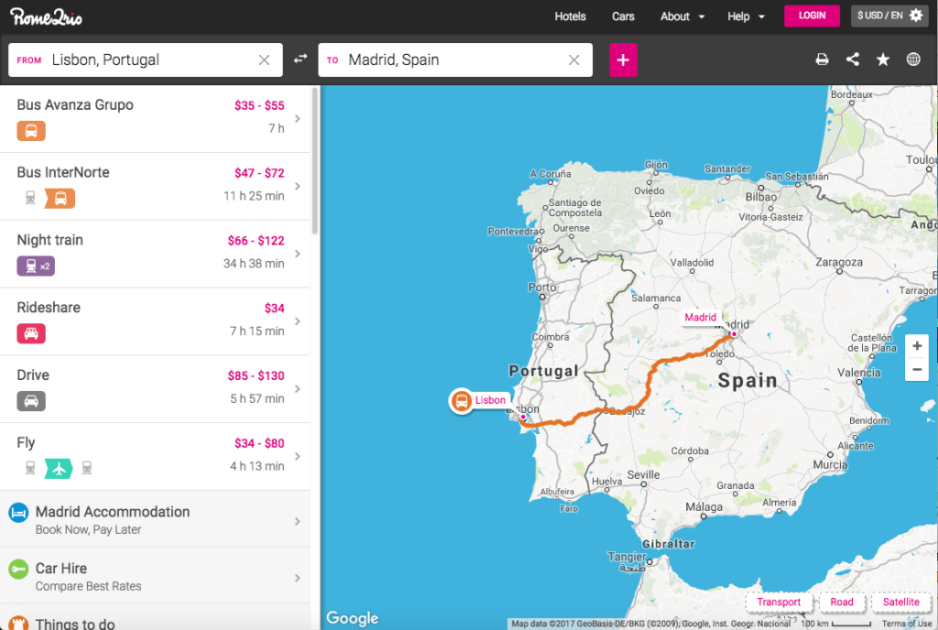938x630 pixels.
Task: Swap origin and destination with arrows icon
Action: click(x=300, y=59)
